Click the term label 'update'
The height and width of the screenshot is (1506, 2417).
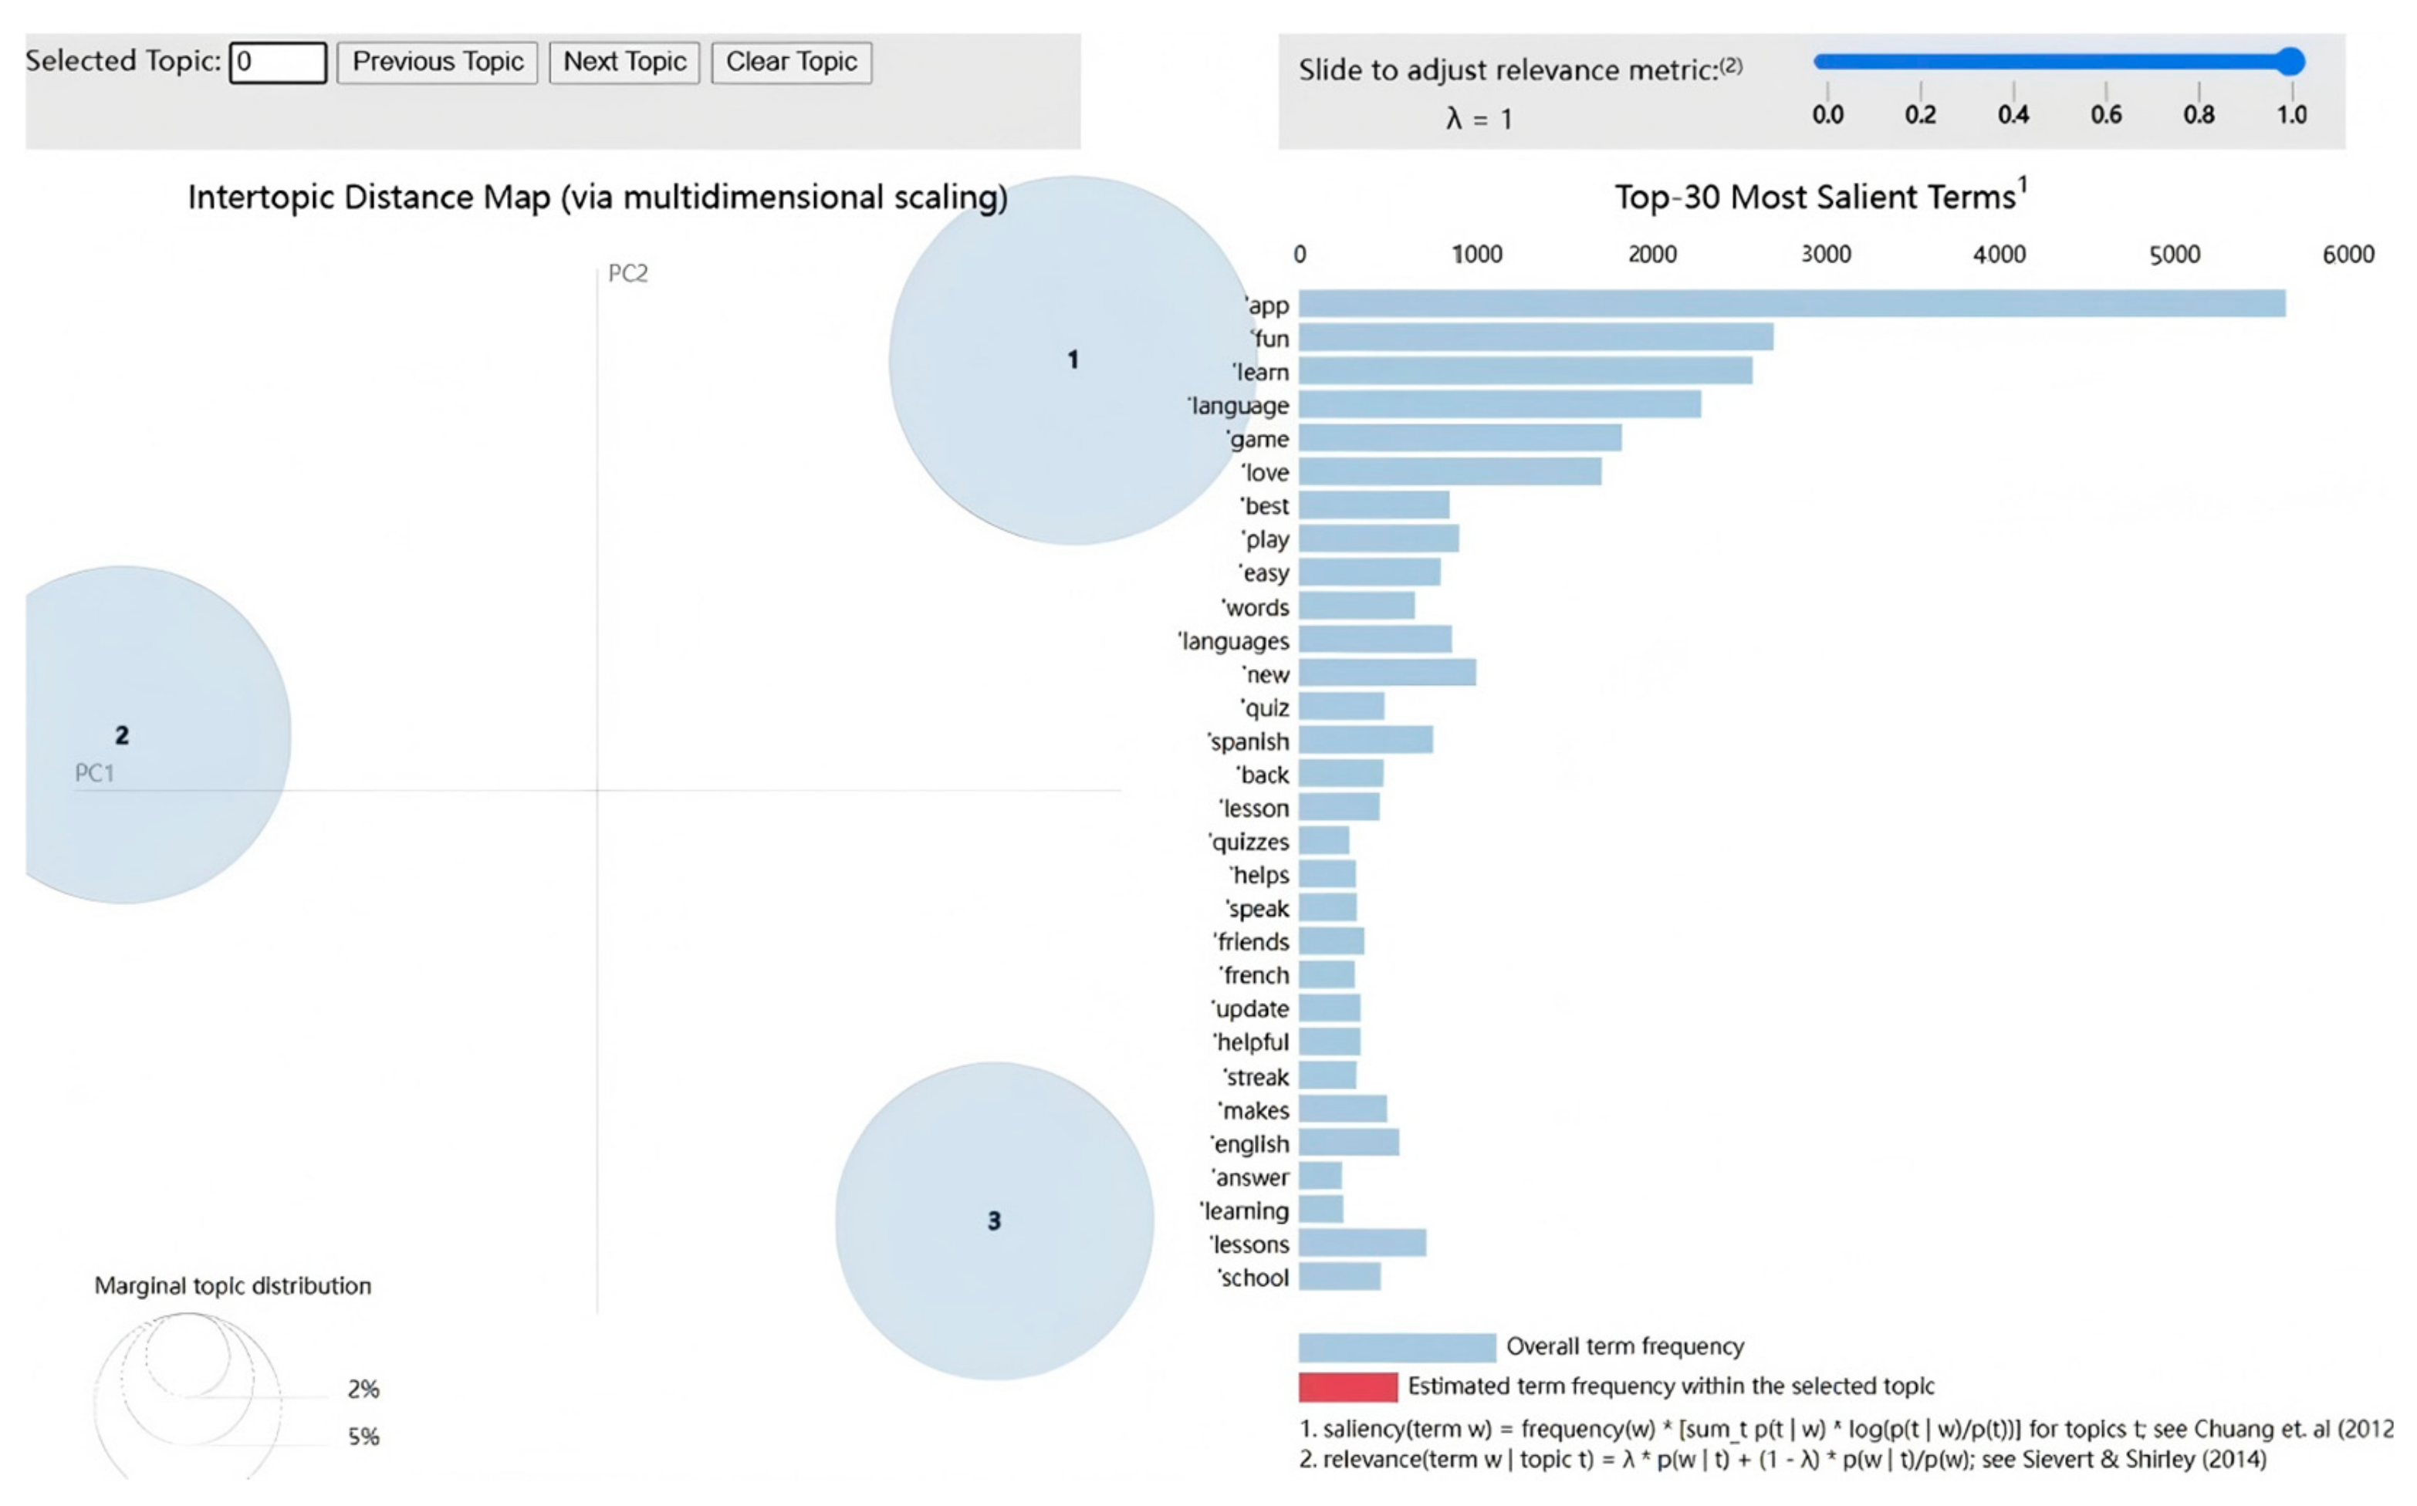1250,1010
